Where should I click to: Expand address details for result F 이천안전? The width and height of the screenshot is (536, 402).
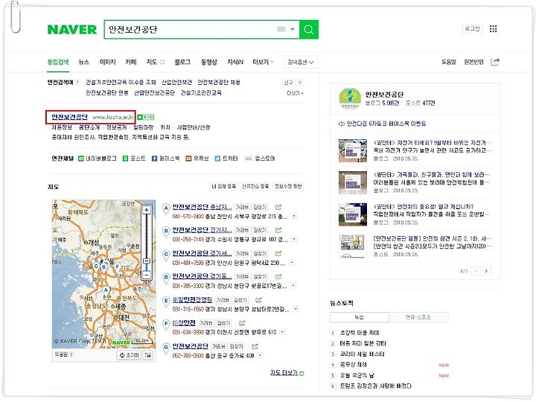282,332
